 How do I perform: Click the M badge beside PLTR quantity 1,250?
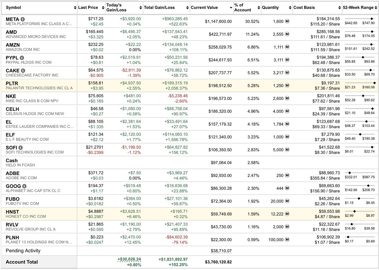[x=287, y=86]
